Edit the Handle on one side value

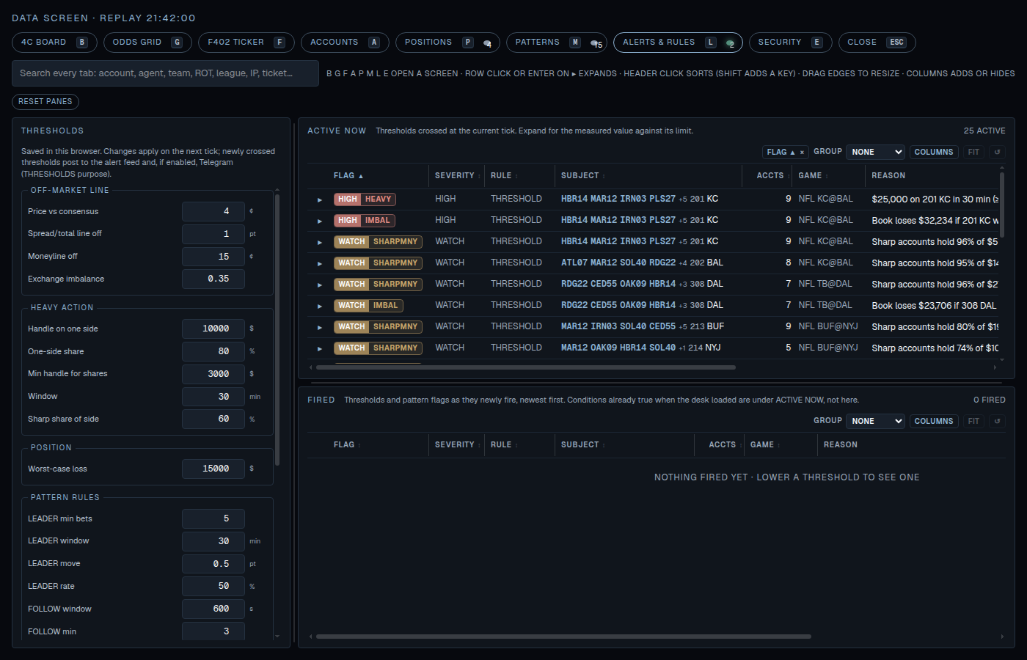click(213, 329)
